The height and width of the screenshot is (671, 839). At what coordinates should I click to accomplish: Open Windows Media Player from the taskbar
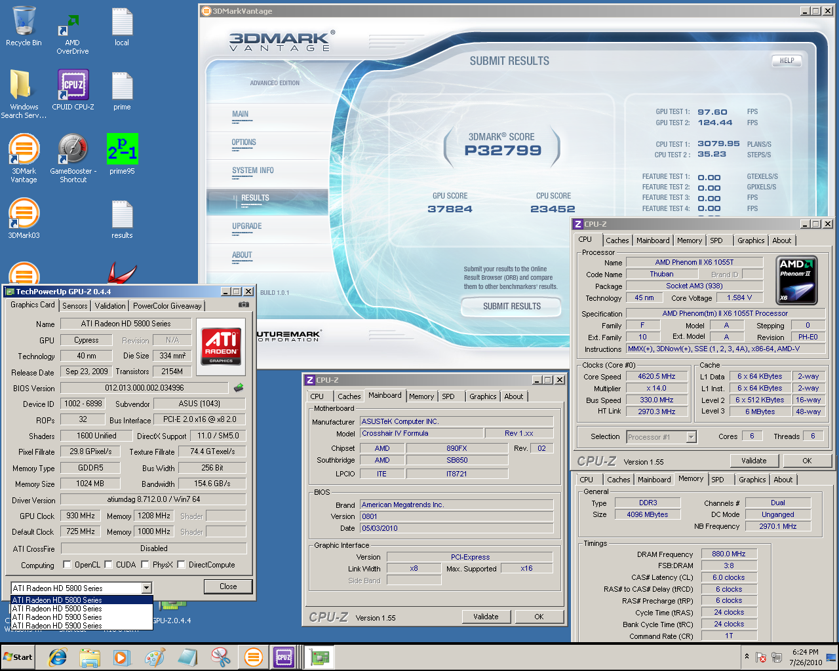(122, 657)
